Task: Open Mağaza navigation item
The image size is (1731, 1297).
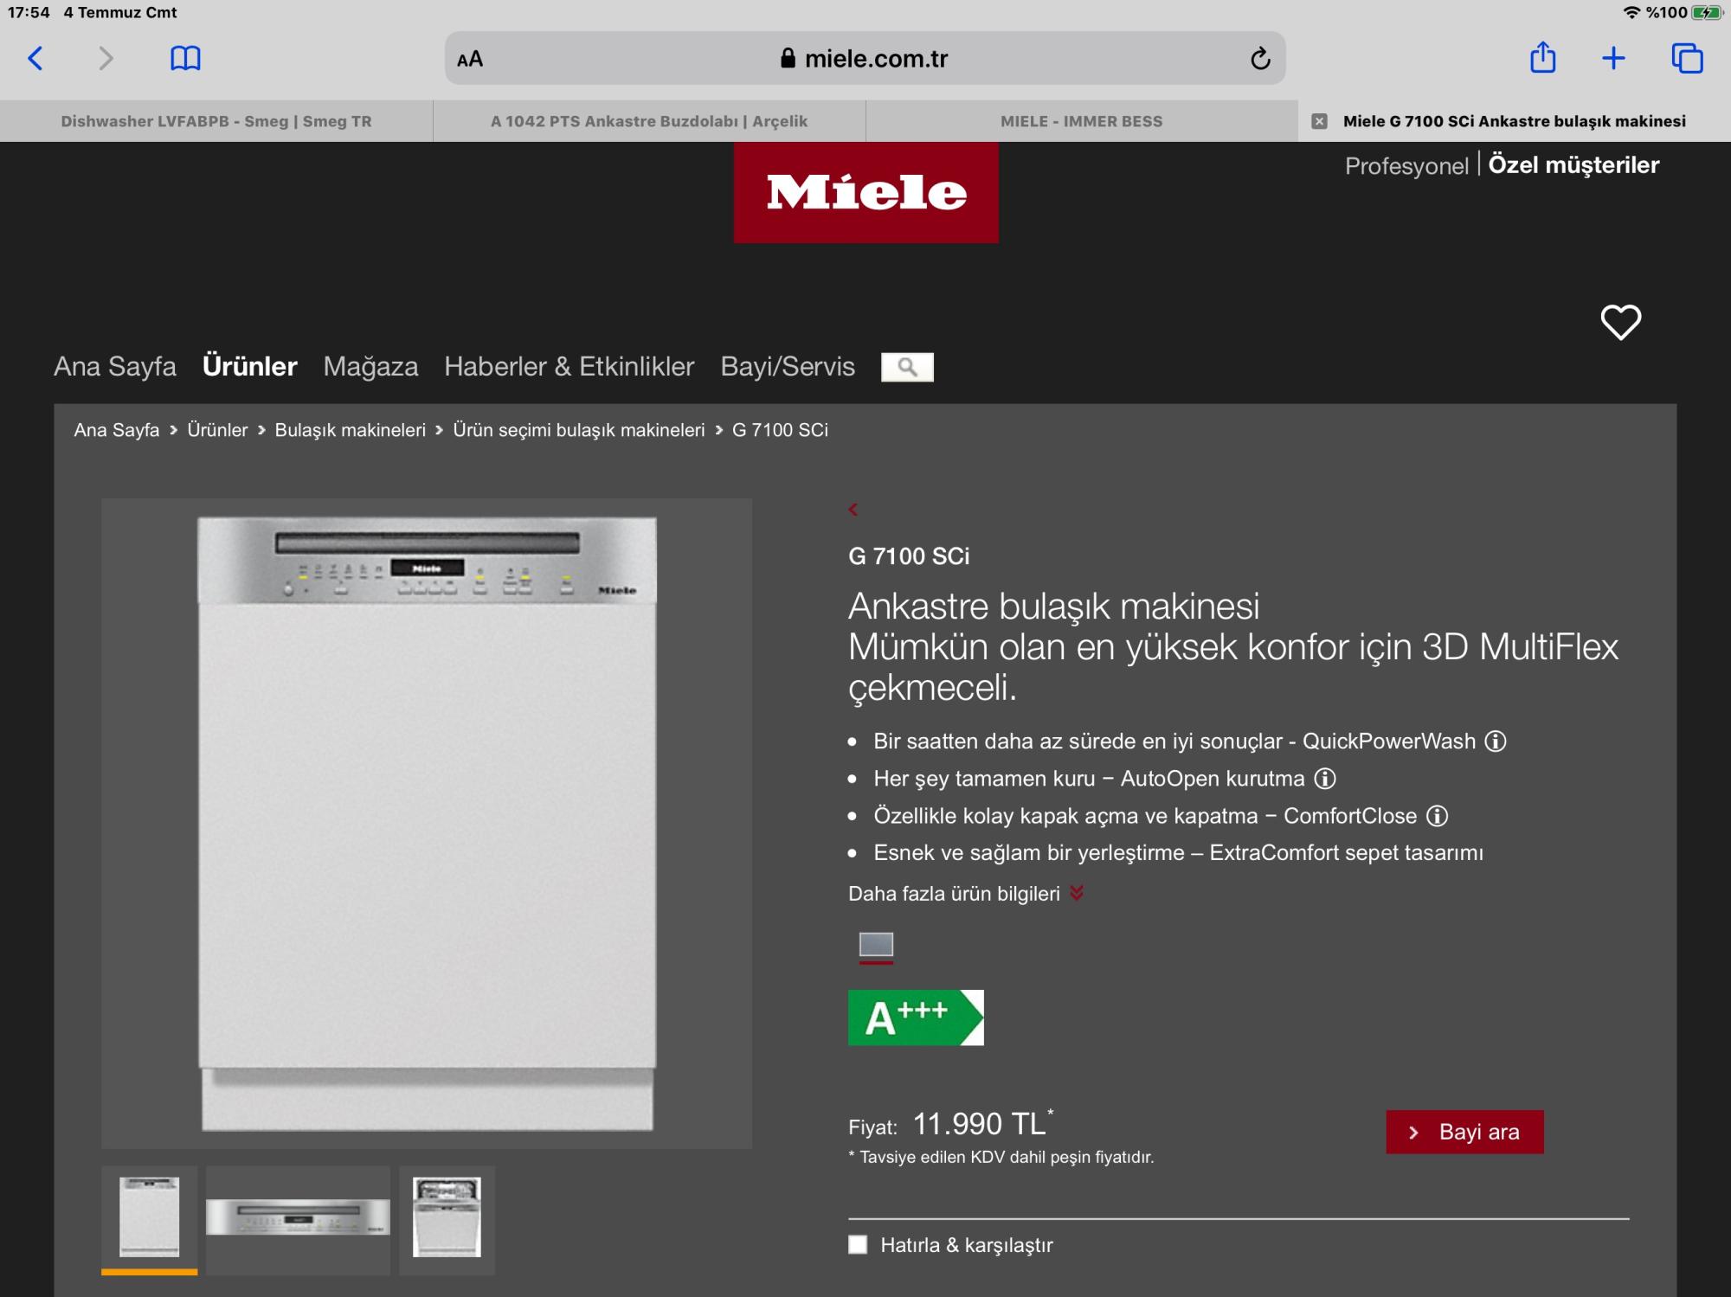Action: (370, 367)
